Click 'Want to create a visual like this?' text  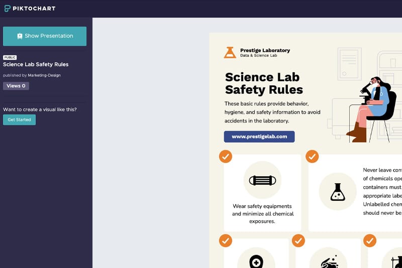40,109
